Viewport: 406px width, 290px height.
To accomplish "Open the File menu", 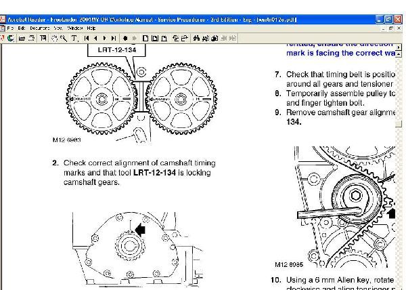I will click(x=10, y=28).
